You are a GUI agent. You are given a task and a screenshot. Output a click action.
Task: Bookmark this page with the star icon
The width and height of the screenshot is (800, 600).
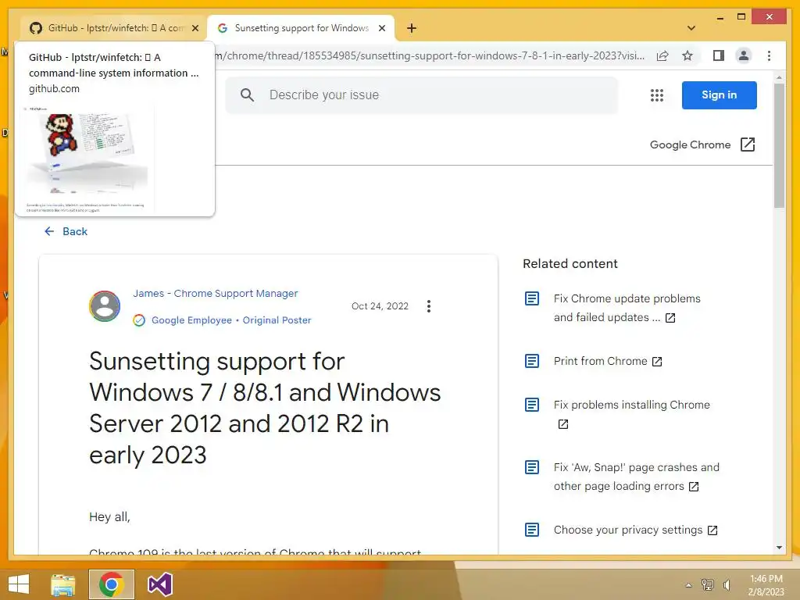(687, 55)
